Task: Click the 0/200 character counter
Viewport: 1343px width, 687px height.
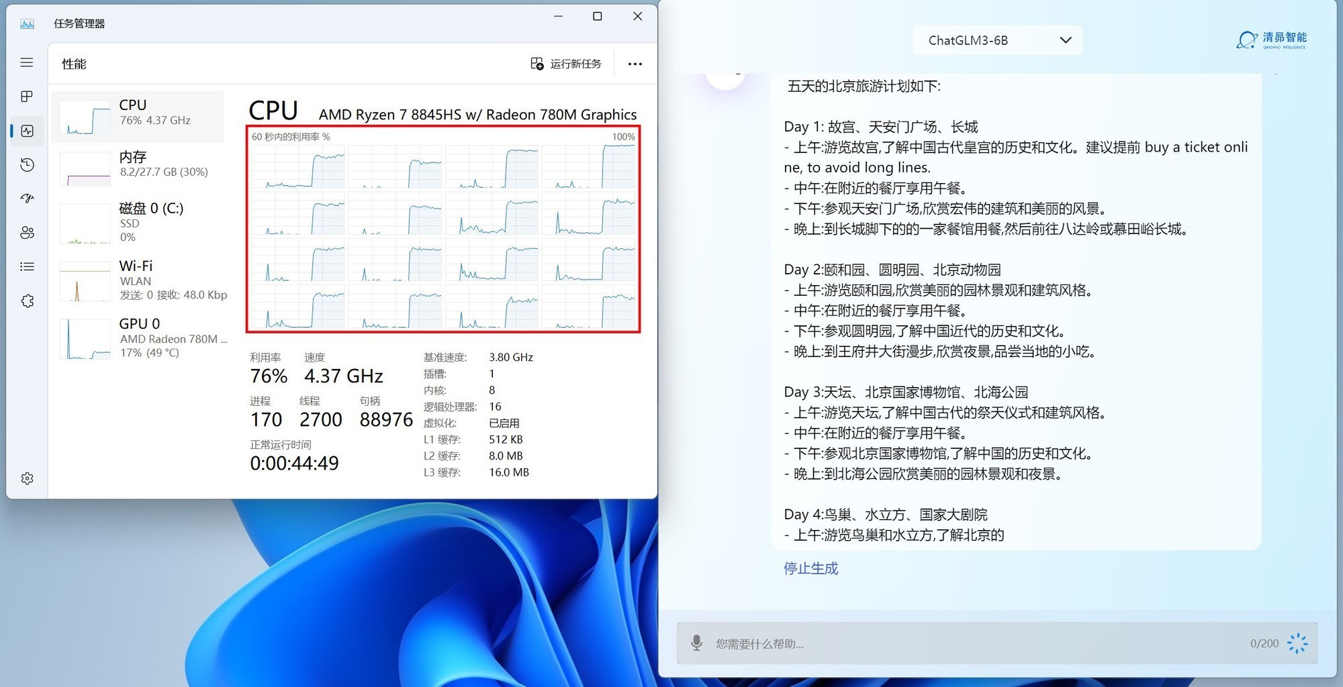Action: 1264,643
